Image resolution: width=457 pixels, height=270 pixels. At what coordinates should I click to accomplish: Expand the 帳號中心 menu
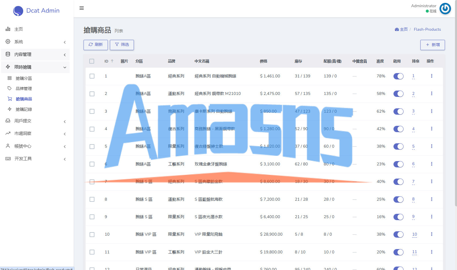coord(35,146)
